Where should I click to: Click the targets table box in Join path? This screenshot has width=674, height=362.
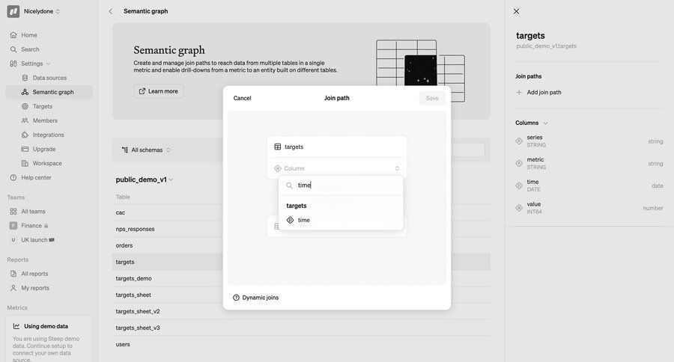(336, 147)
